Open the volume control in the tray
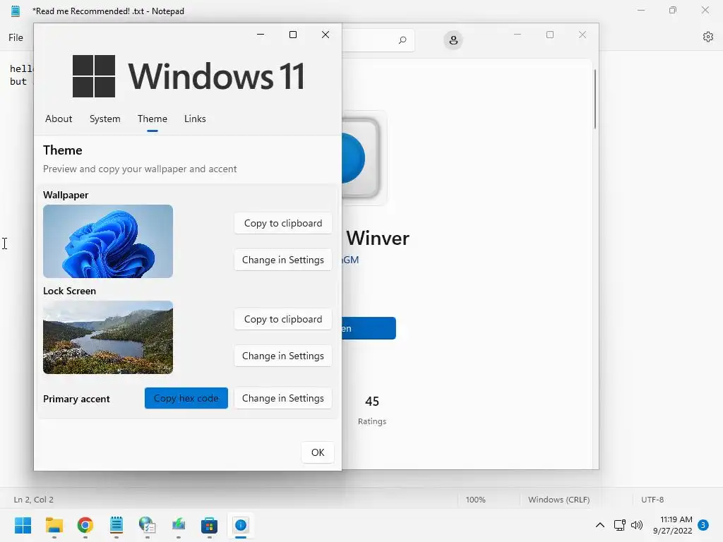This screenshot has height=542, width=723. click(x=637, y=525)
